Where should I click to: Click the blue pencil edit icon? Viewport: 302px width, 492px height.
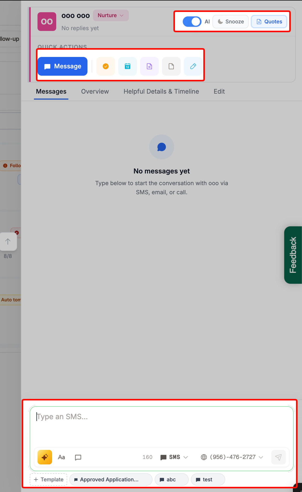[x=193, y=66]
